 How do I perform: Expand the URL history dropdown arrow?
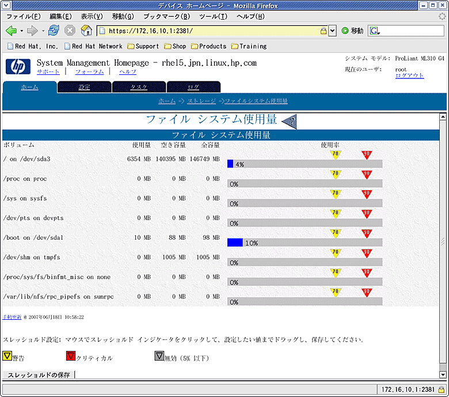pyautogui.click(x=332, y=31)
